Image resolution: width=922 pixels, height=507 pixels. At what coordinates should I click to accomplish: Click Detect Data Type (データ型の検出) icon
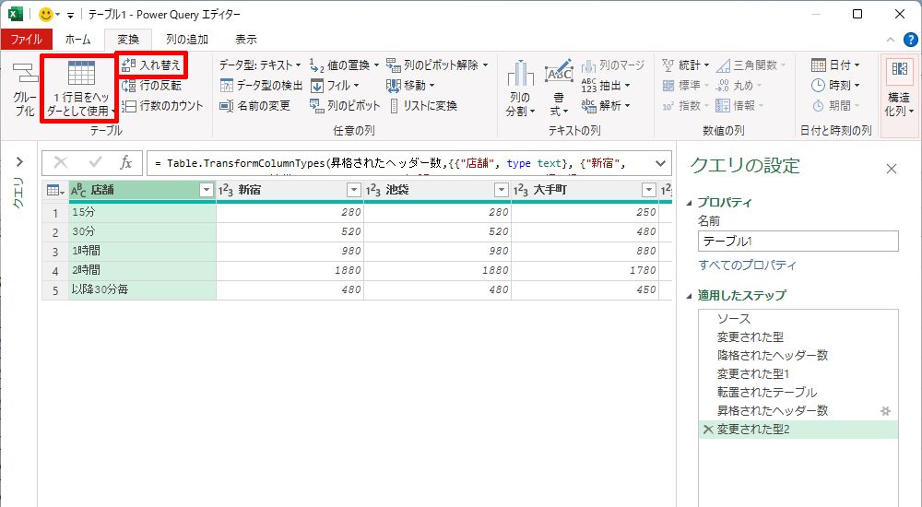point(227,85)
